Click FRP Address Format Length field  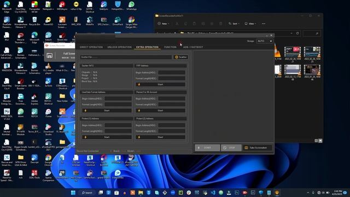[x=172, y=78]
